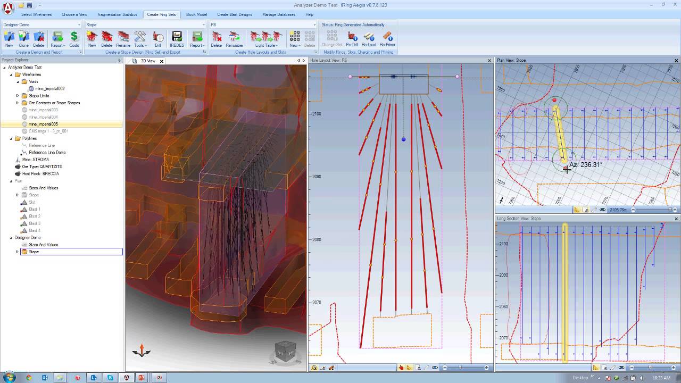Viewport: 681px width, 383px height.
Task: Toggle the measure triangle in Hole Layout View toolbar
Action: (410, 368)
